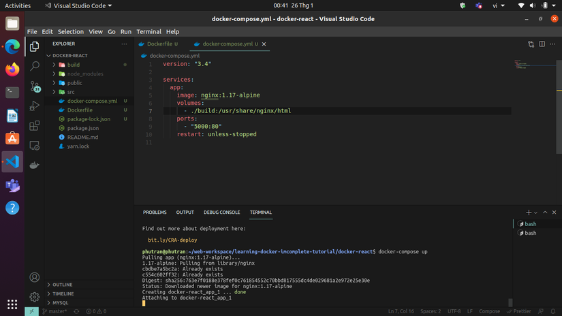Image resolution: width=562 pixels, height=316 pixels.
Task: Open Ubuntu Software from the dock
Action: click(x=12, y=138)
